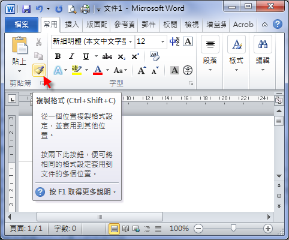Apply strikethrough with the abc icon
The height and width of the screenshot is (240, 289).
tap(107, 56)
